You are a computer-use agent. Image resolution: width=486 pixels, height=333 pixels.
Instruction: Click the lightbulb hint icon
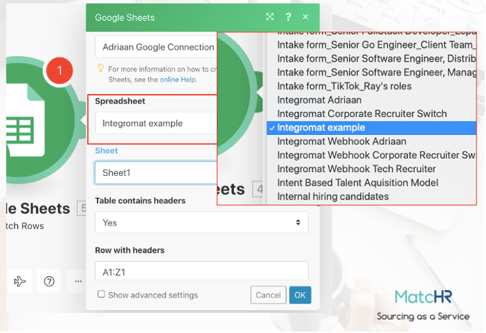[101, 69]
